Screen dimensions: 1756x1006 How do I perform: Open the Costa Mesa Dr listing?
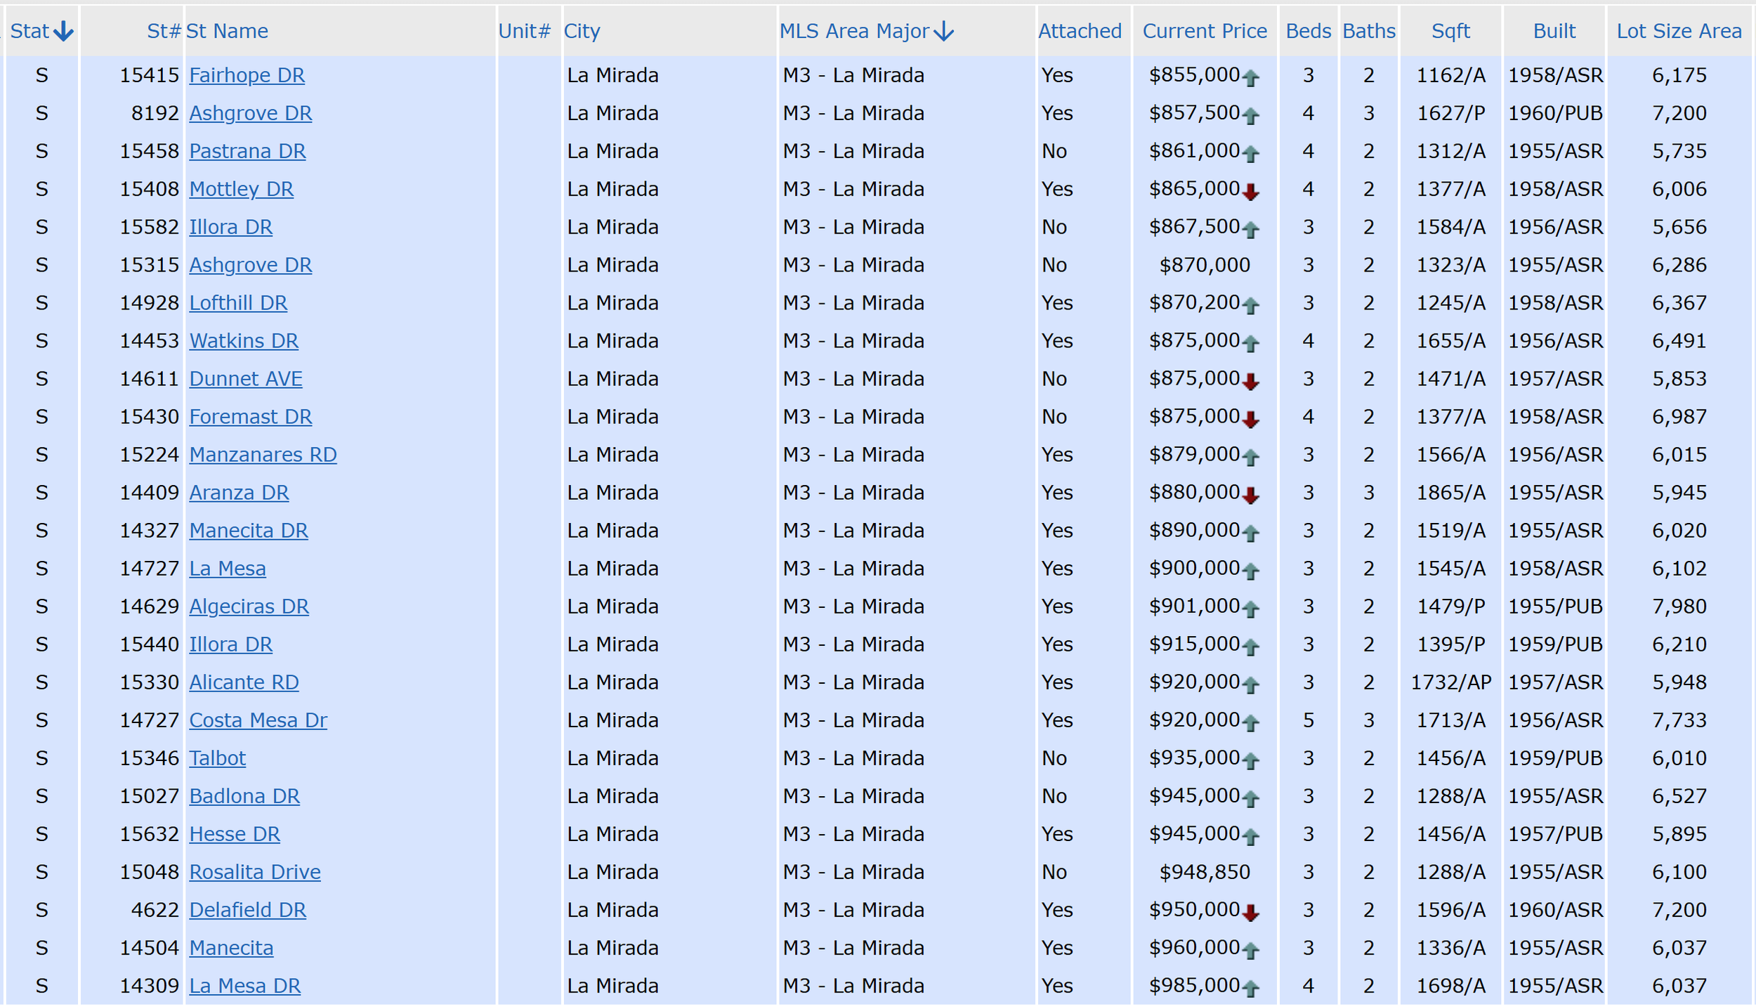coord(258,720)
